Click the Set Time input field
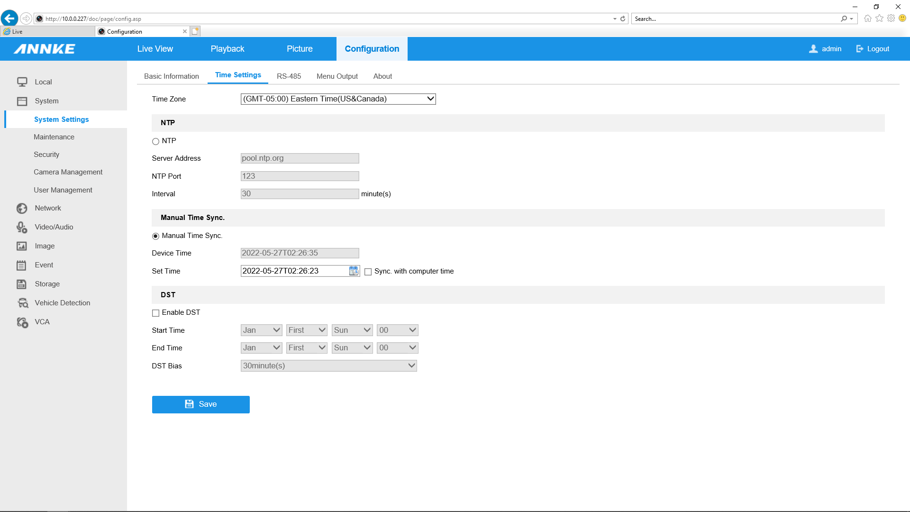Viewport: 910px width, 512px height. tap(295, 271)
